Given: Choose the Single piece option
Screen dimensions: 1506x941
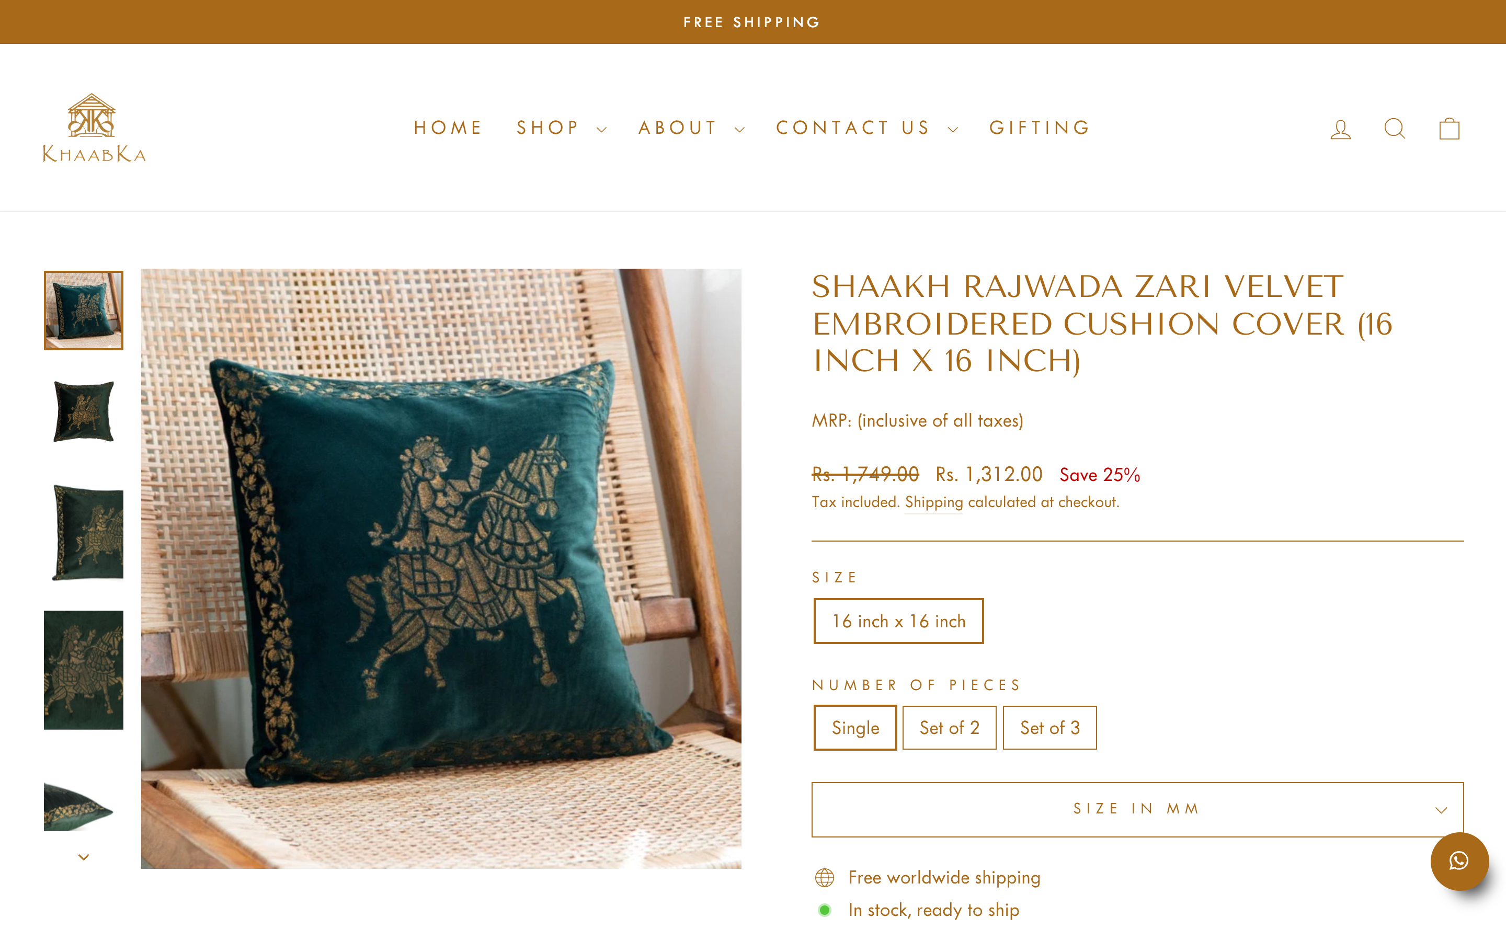Looking at the screenshot, I should point(855,728).
